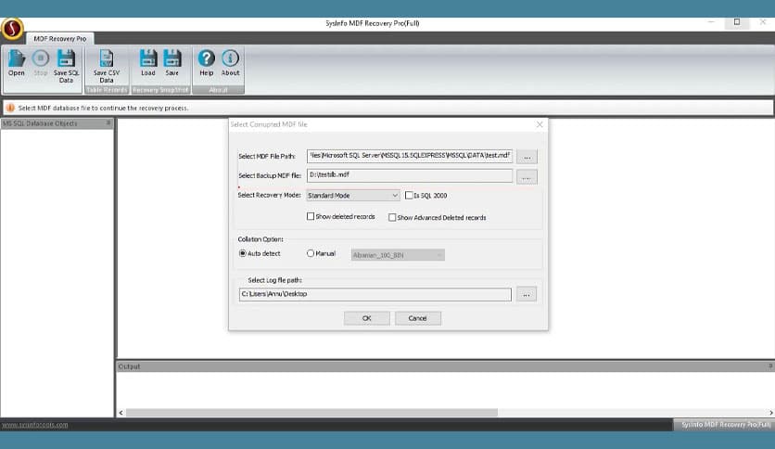
Task: Enable Show deleted records
Action: 311,216
